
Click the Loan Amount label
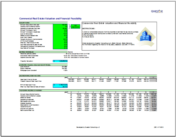tap(25, 67)
